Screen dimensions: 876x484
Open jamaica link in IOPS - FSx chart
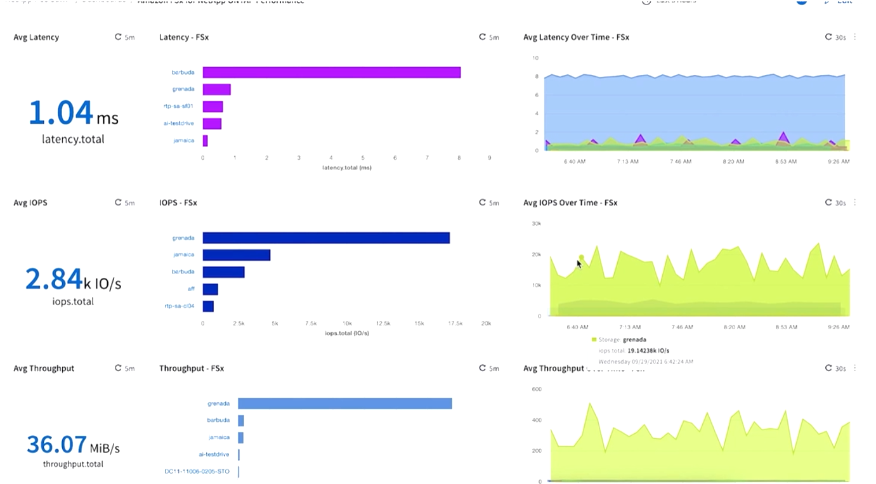(x=183, y=255)
